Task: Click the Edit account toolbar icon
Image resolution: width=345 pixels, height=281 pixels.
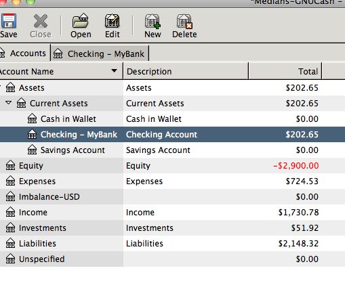Action: pos(112,20)
